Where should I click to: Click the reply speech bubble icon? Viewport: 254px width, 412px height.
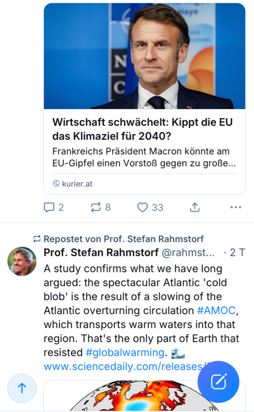pyautogui.click(x=49, y=207)
